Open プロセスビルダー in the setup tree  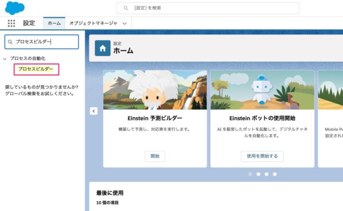point(36,69)
